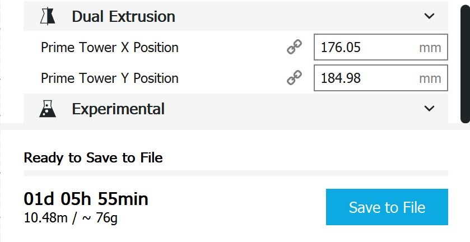The width and height of the screenshot is (470, 242).
Task: Click Prime Tower X Position value field
Action: [364, 48]
